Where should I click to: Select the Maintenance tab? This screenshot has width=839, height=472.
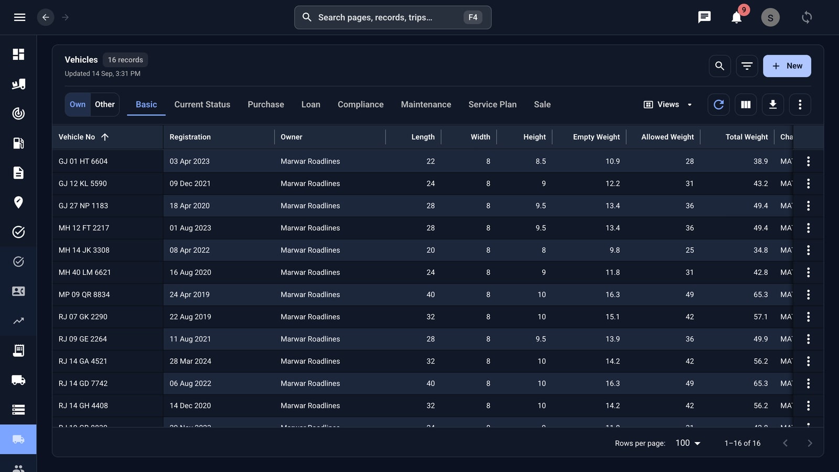tap(426, 104)
